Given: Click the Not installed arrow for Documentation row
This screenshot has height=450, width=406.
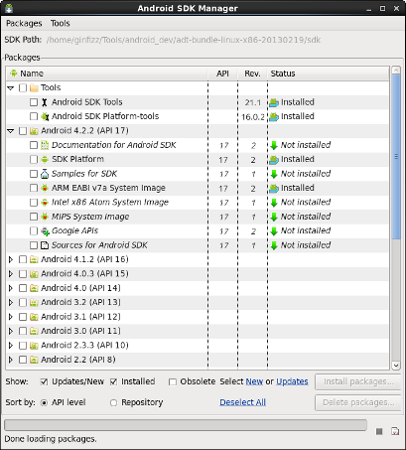Looking at the screenshot, I should click(x=274, y=145).
